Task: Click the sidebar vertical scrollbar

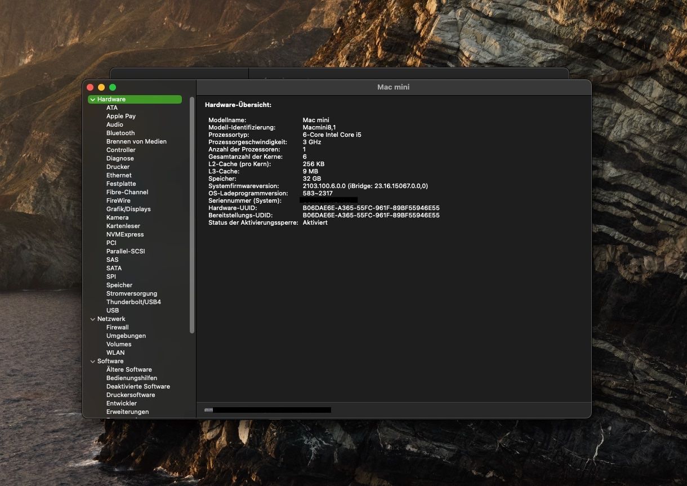Action: [192, 216]
